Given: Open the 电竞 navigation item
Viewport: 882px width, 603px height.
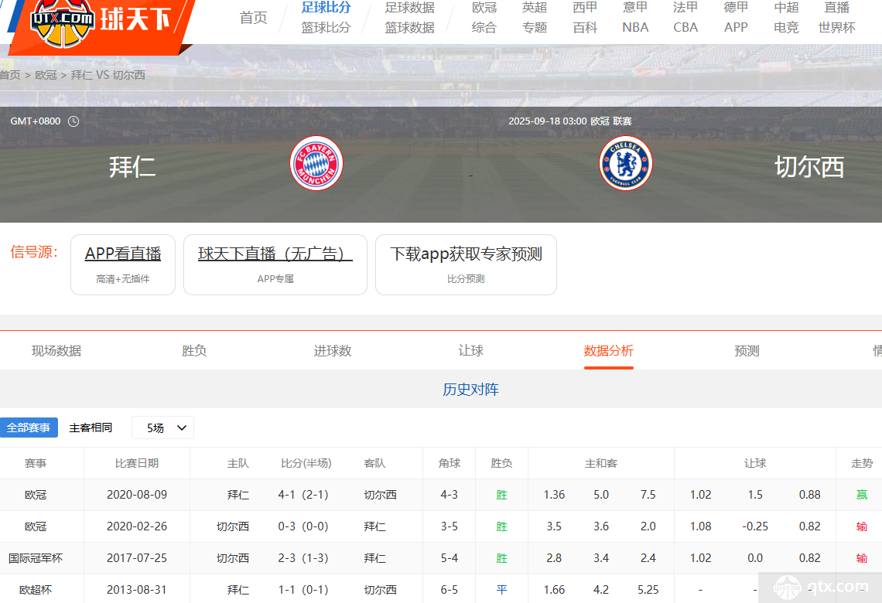Looking at the screenshot, I should coord(786,27).
